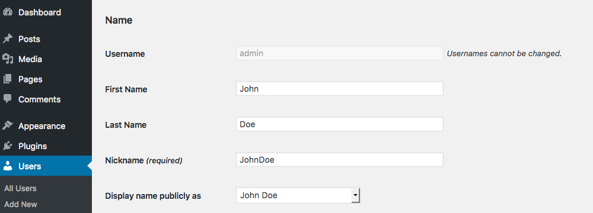Focus the First Name field containing John
Viewport: 593px width, 213px height.
[340, 89]
